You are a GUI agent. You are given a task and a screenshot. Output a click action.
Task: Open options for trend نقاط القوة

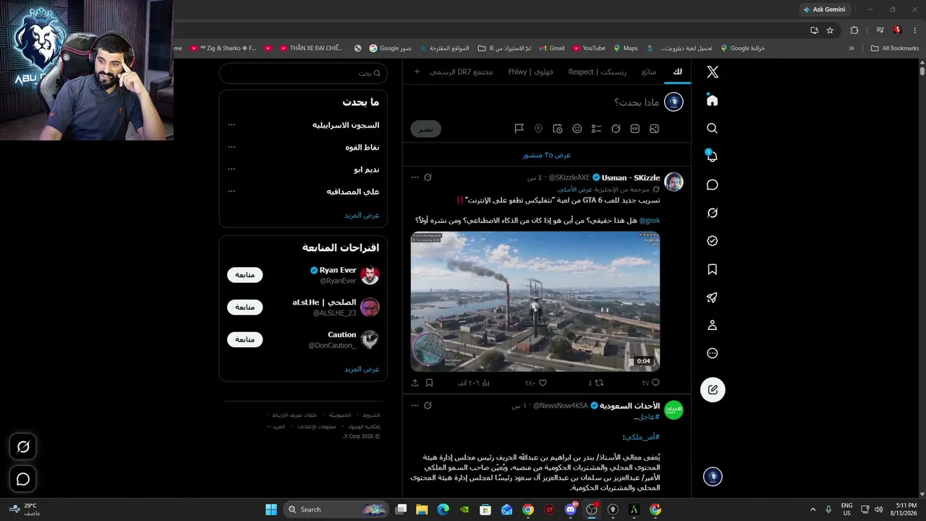[x=231, y=147]
